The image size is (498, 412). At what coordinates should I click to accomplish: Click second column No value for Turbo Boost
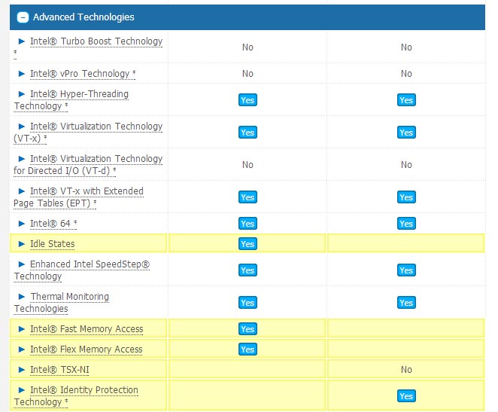coord(406,47)
